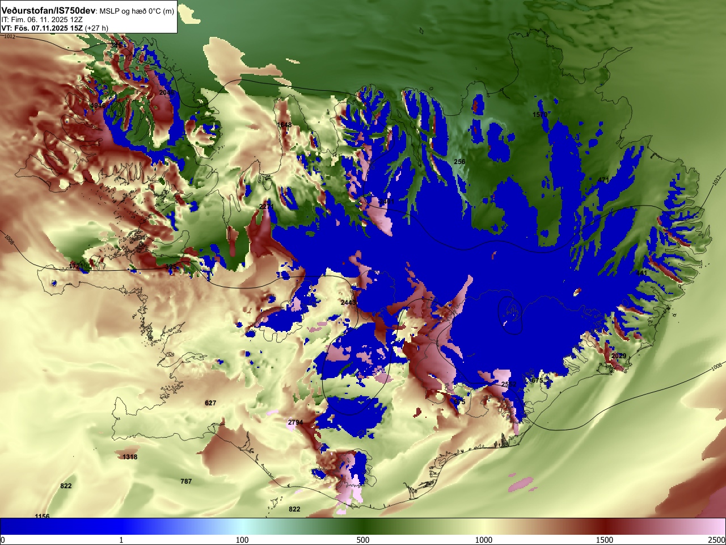The width and height of the screenshot is (726, 545).
Task: Pick the 500 mark on color scale
Action: coord(363,540)
